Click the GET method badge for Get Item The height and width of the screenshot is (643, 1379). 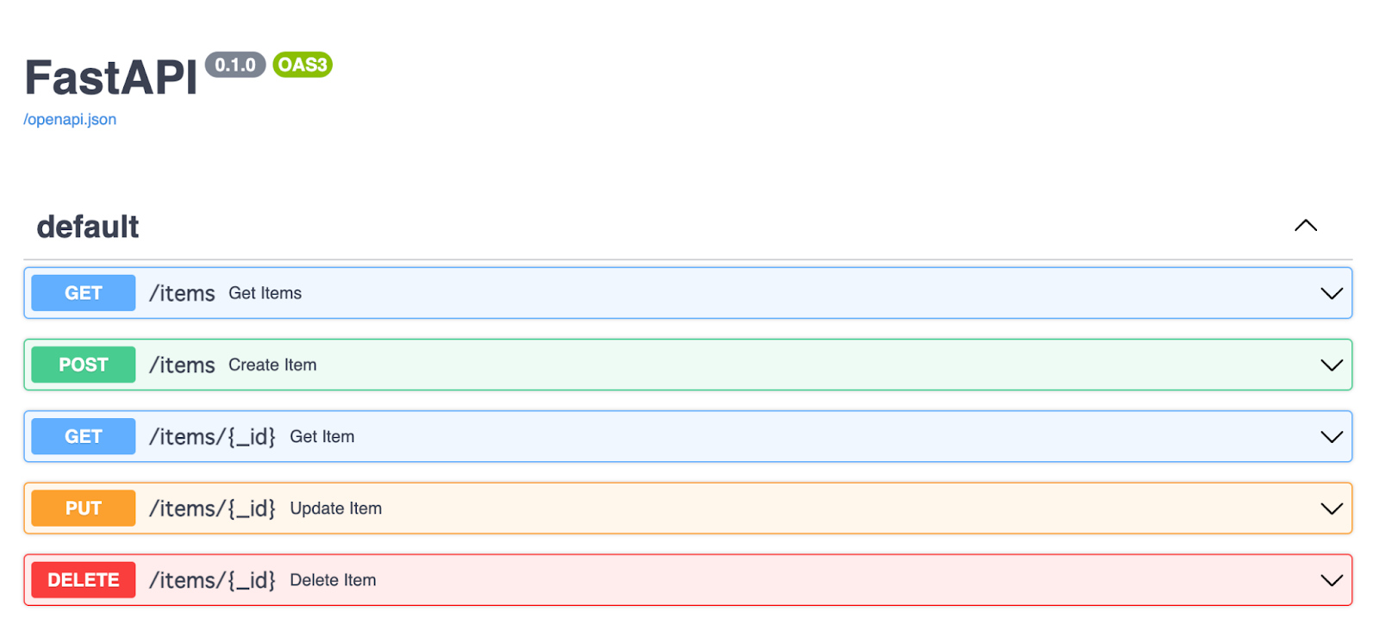coord(84,436)
